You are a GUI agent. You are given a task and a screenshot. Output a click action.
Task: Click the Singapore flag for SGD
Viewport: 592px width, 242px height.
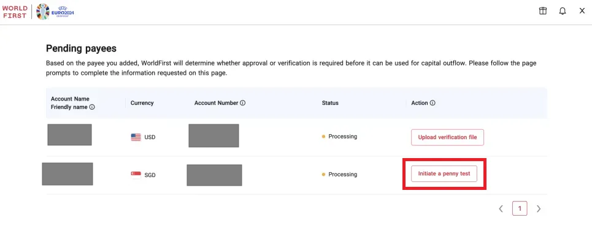click(136, 175)
